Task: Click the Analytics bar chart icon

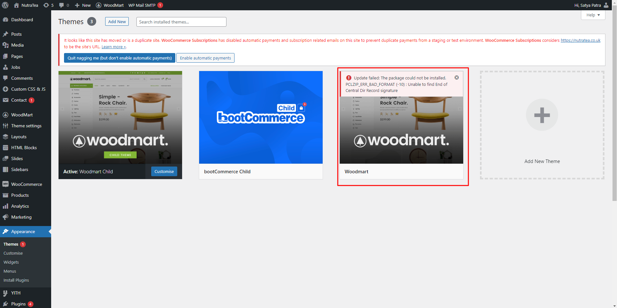Action: coord(5,206)
